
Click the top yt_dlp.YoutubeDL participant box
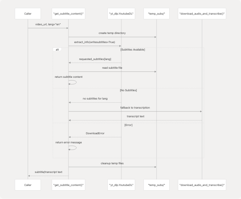coord(121,14)
